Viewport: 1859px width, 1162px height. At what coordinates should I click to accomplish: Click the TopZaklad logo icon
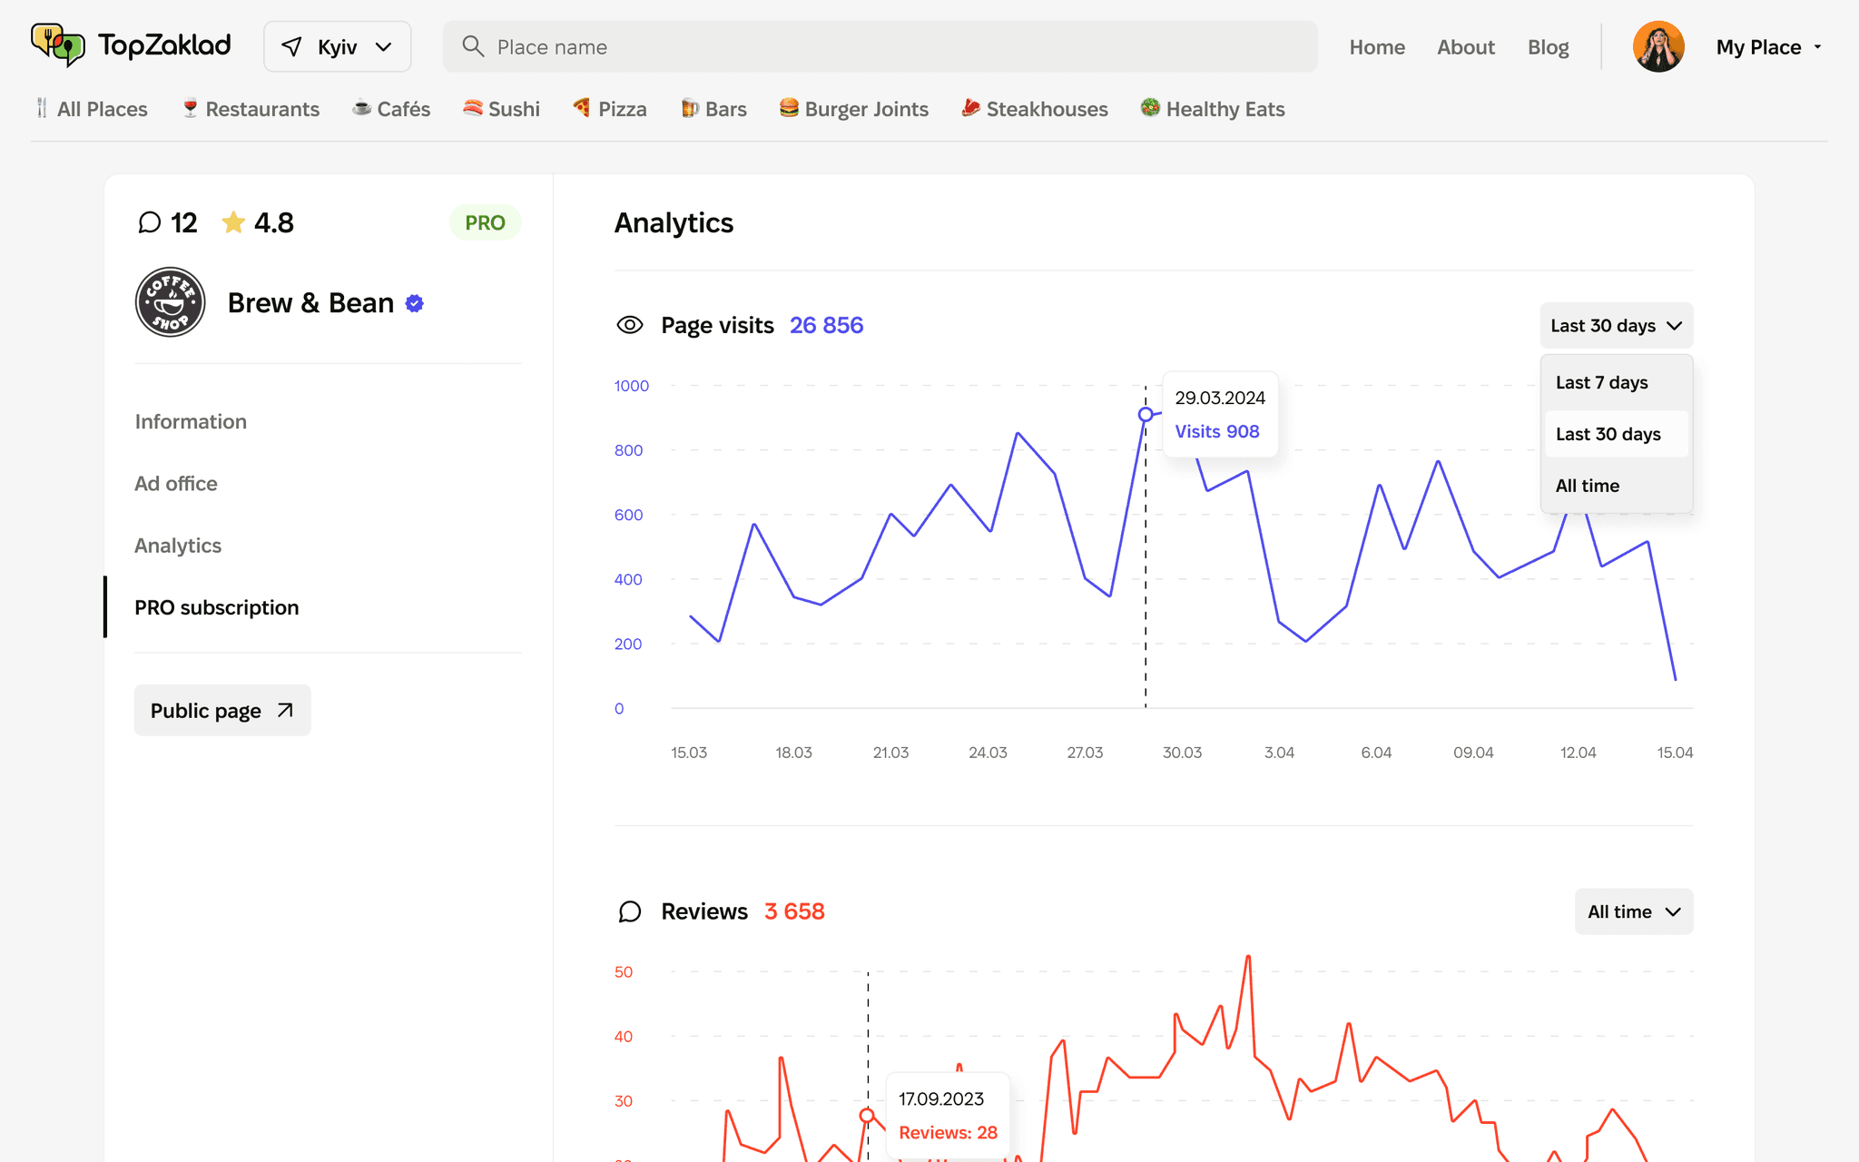(58, 45)
